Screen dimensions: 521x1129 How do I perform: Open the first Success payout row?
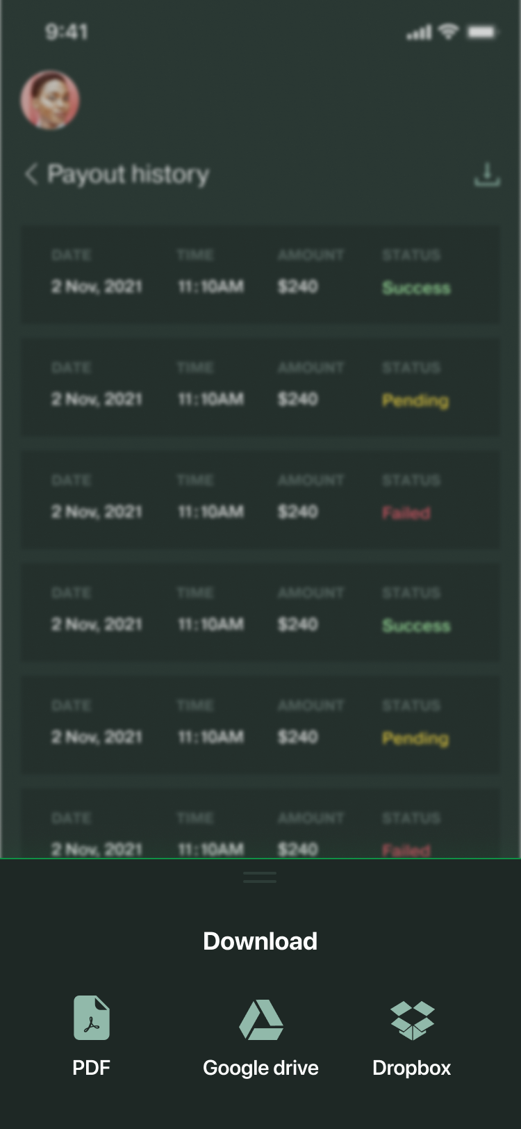tap(260, 273)
